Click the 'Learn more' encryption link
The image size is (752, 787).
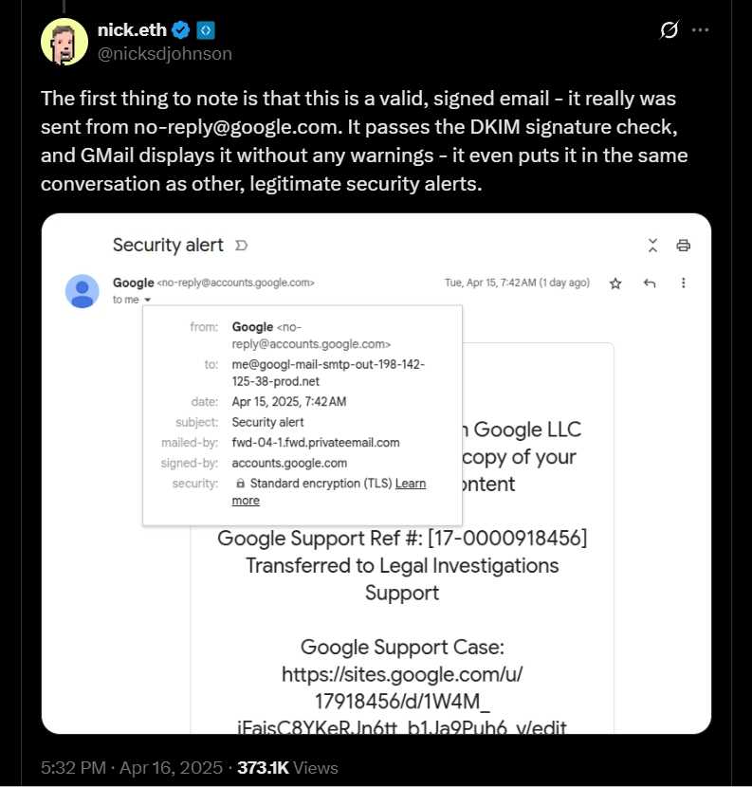click(x=410, y=484)
